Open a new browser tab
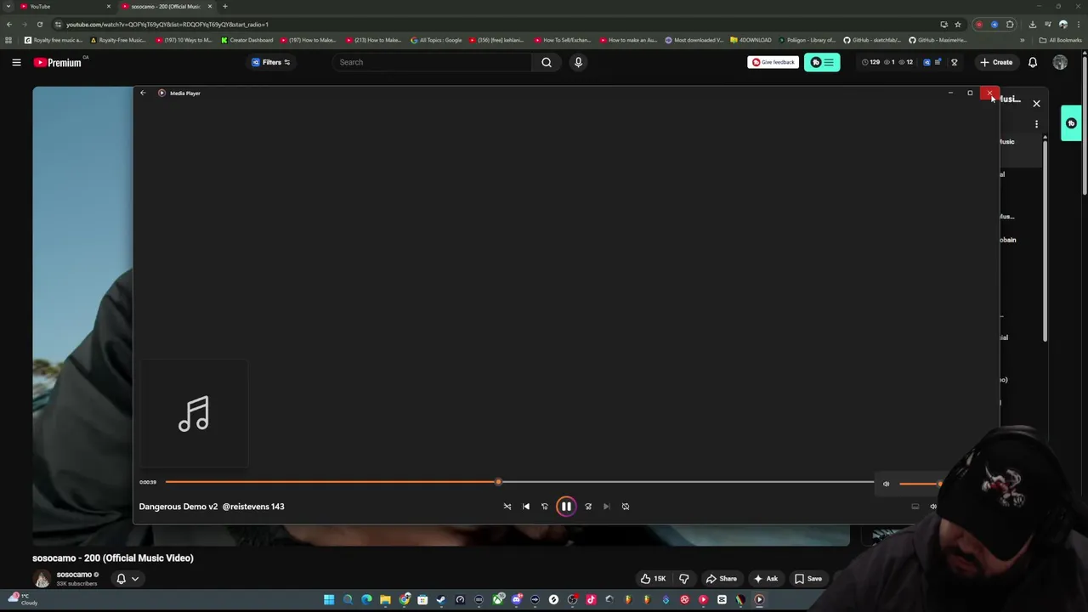This screenshot has width=1088, height=612. (225, 6)
